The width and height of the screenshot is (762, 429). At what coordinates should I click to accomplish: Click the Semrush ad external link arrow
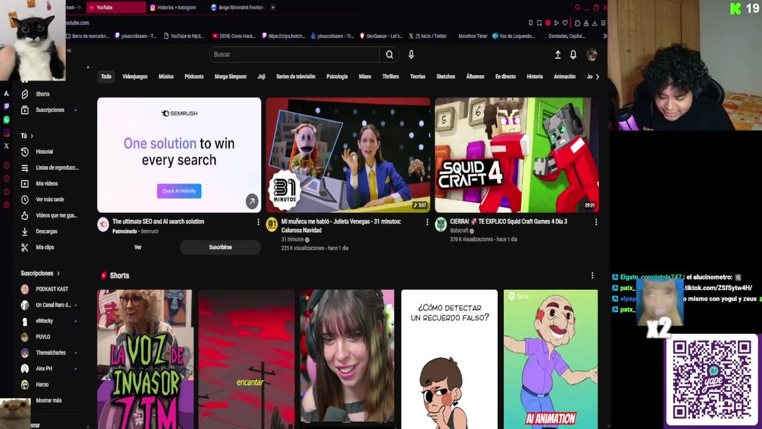point(252,202)
